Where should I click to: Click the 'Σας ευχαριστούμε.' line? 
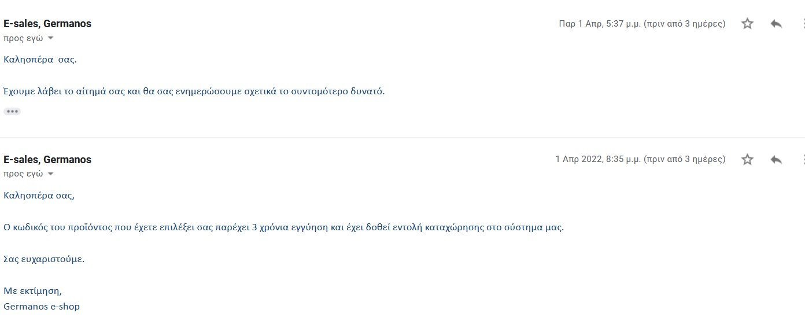point(44,259)
